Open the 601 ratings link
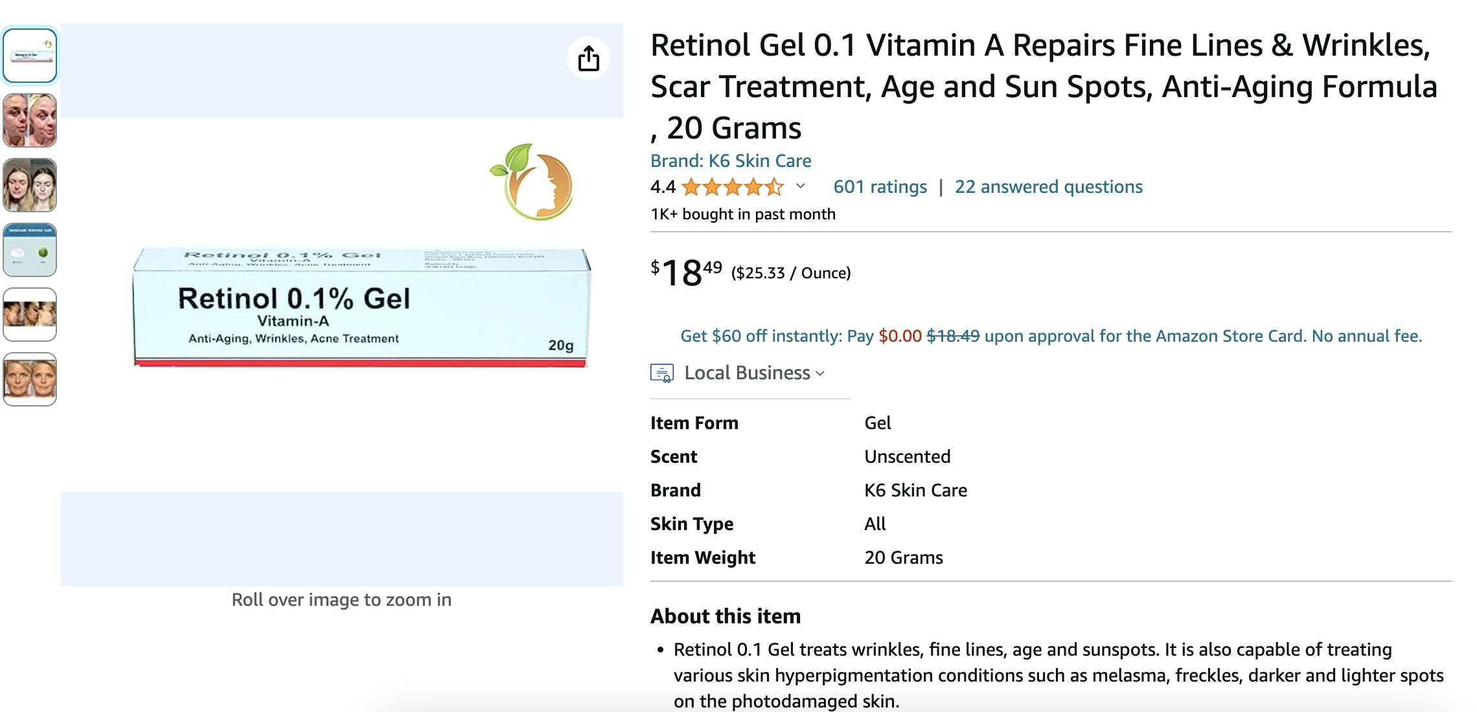 [880, 187]
